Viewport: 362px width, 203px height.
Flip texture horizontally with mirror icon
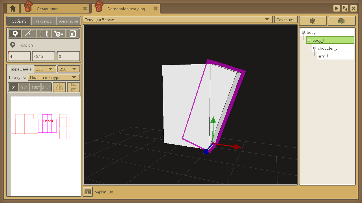59,87
